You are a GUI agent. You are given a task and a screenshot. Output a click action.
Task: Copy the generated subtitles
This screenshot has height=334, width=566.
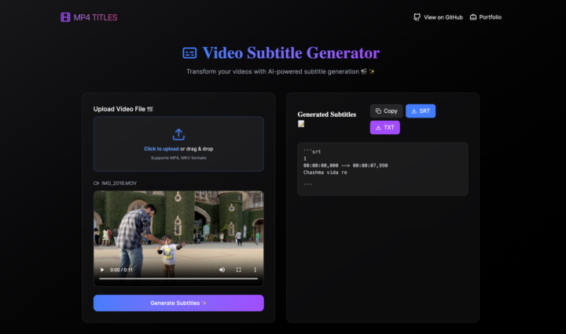(x=386, y=111)
